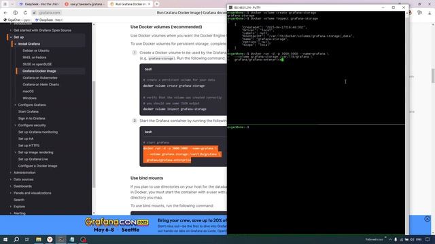Open the Windows Start menu
Viewport: 435px width, 244px height.
5,239
